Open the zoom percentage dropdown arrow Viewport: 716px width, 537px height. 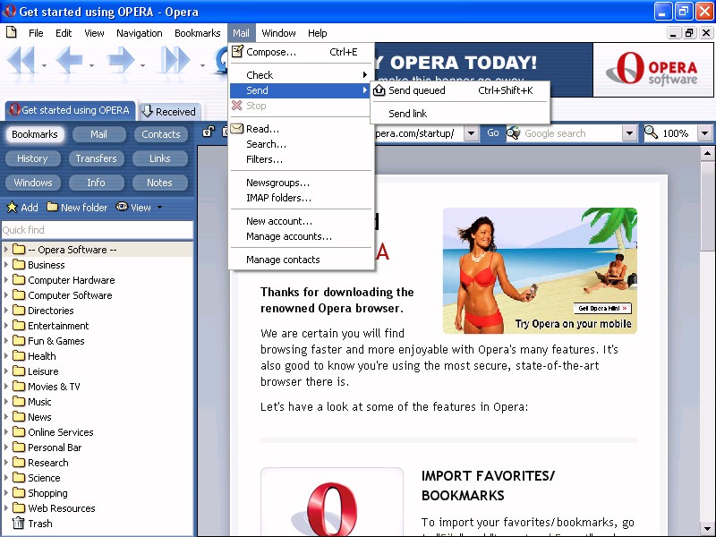tap(704, 133)
